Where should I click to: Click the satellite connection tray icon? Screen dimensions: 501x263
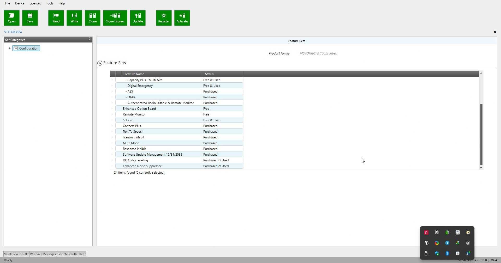coord(468,253)
